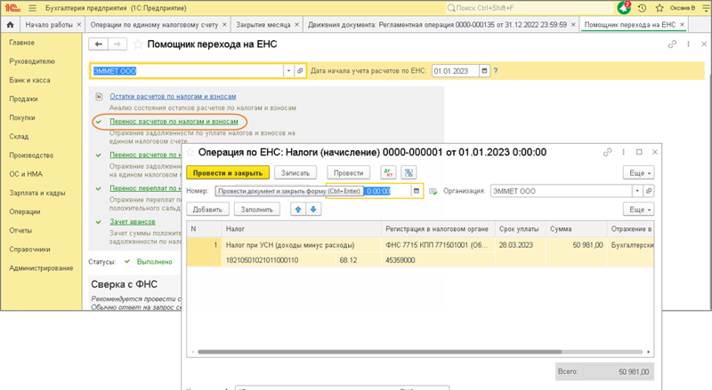The height and width of the screenshot is (390, 712).
Task: Open Главное section in sidebar
Action: click(21, 43)
